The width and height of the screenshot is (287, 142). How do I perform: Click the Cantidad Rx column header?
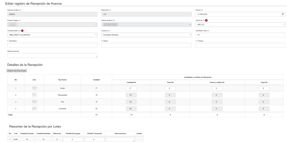click(131, 82)
